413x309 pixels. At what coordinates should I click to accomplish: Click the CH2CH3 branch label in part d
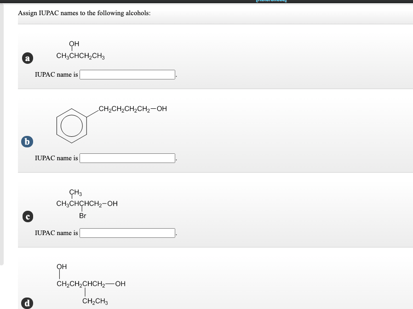(94, 302)
